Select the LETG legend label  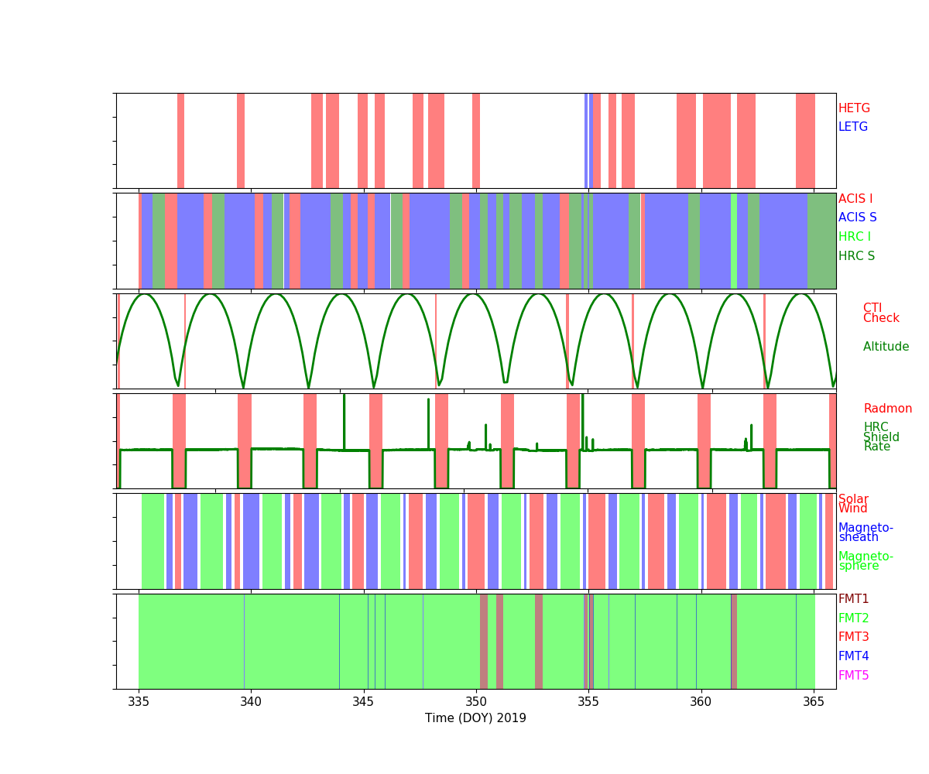point(852,127)
